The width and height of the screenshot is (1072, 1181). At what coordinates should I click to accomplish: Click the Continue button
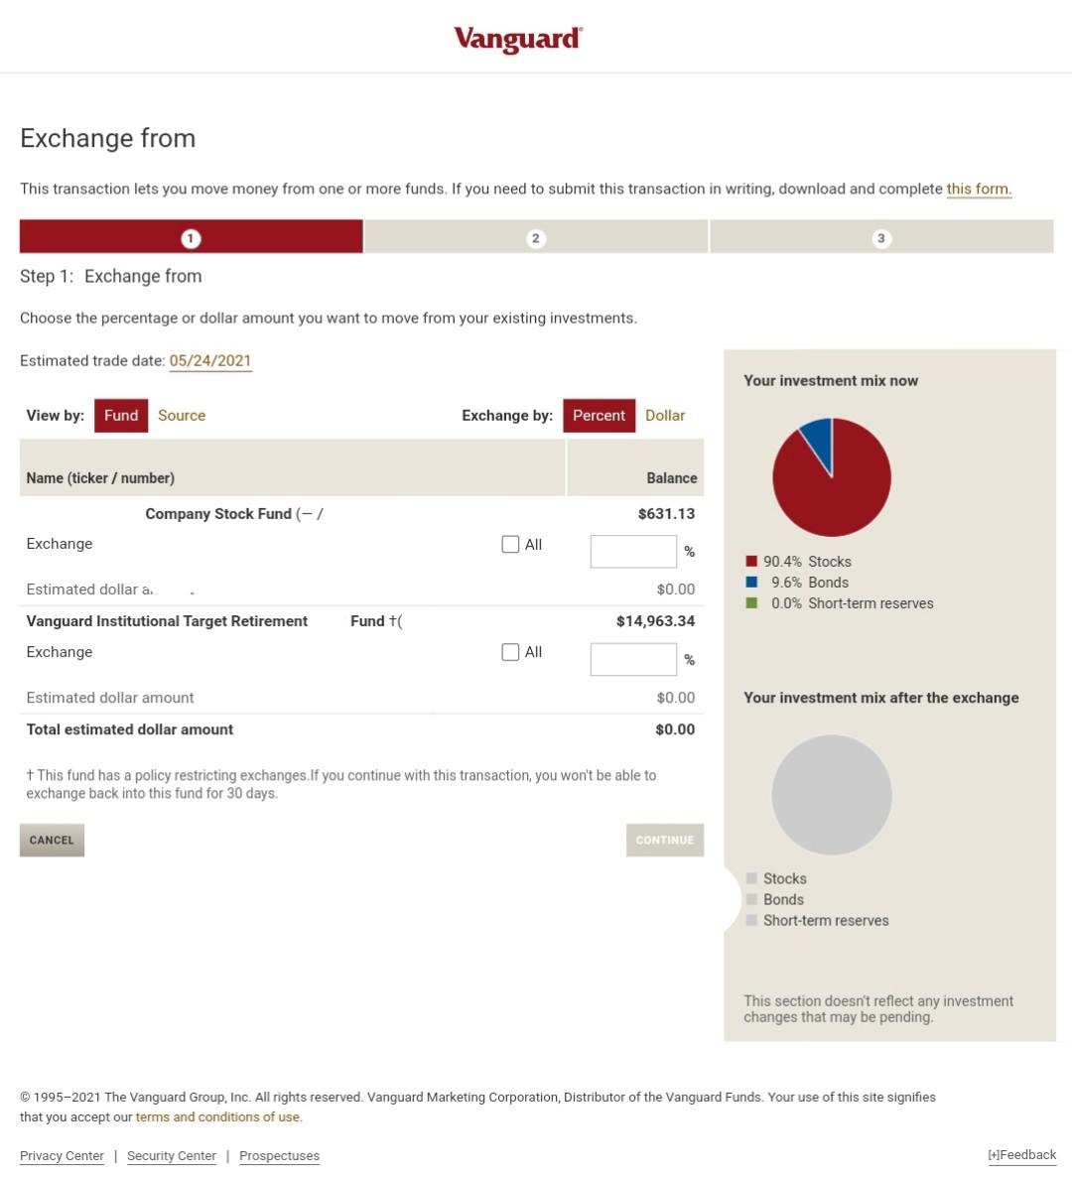pos(664,840)
